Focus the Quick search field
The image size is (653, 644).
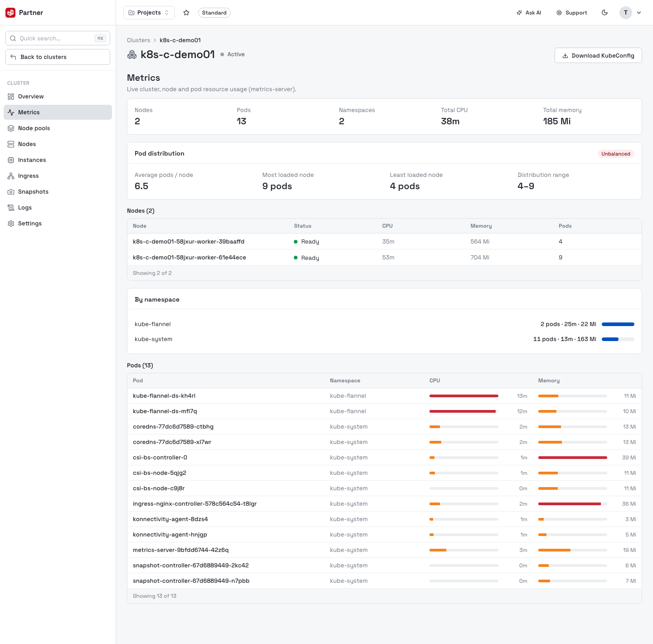(58, 38)
